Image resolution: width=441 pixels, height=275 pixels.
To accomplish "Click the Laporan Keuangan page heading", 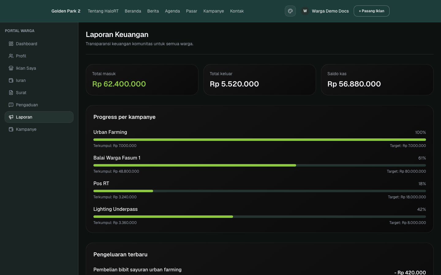I will [x=117, y=35].
